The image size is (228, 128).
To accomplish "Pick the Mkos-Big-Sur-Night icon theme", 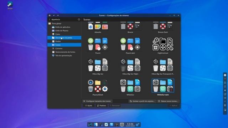I will point(130,66).
